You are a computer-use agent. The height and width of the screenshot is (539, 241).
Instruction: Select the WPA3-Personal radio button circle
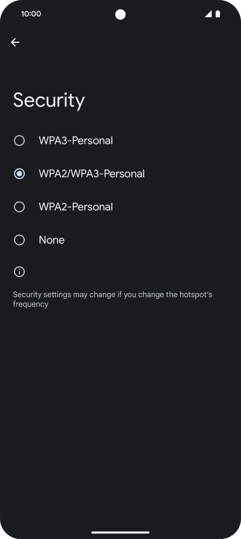[19, 140]
